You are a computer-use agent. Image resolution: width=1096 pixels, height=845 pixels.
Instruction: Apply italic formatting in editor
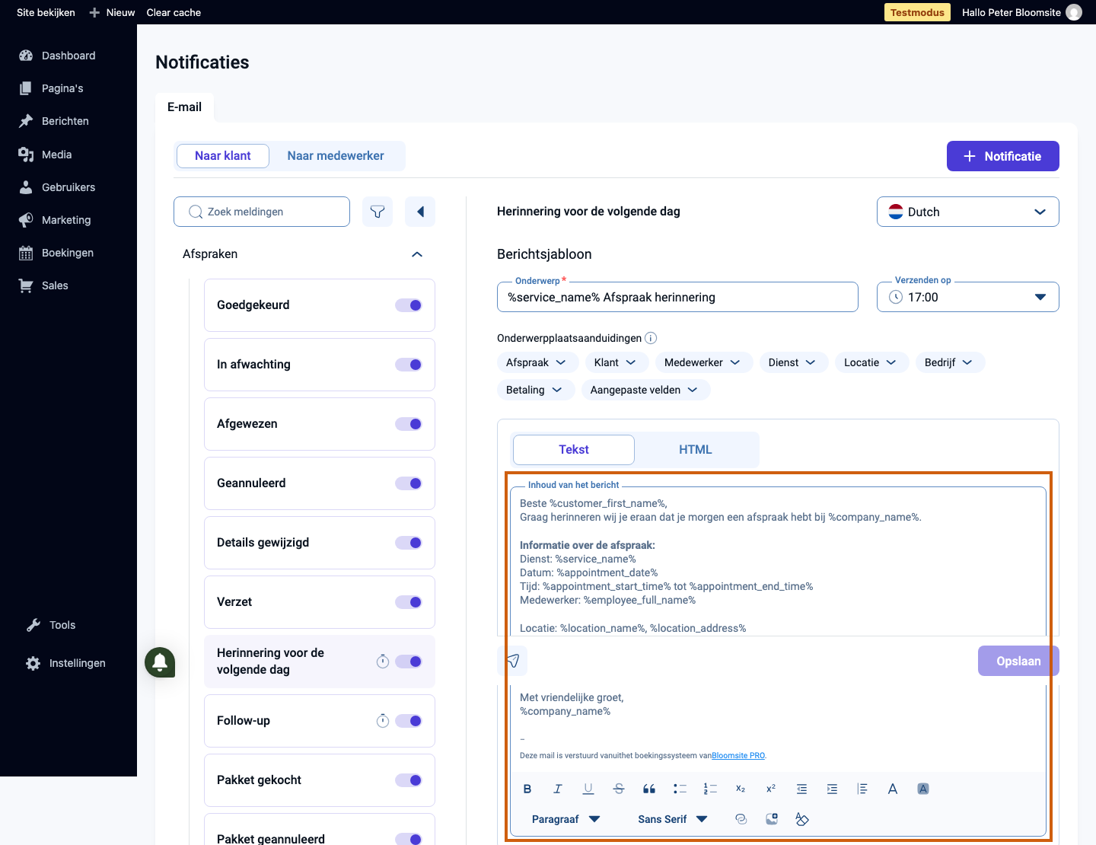[x=558, y=789]
